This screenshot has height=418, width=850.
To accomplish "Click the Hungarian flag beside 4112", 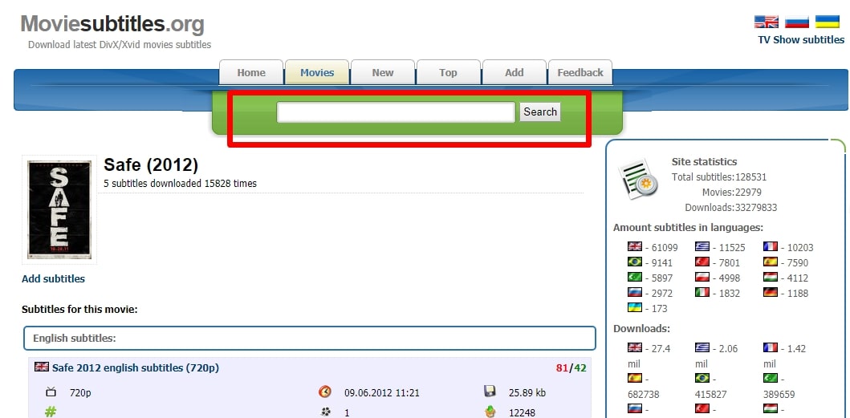I will click(x=771, y=277).
